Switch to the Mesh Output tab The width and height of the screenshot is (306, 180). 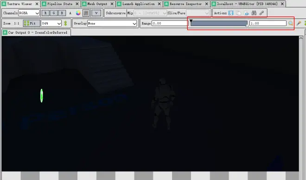tap(97, 4)
